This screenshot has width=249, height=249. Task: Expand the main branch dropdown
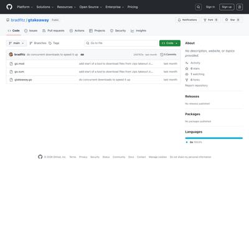point(16,43)
